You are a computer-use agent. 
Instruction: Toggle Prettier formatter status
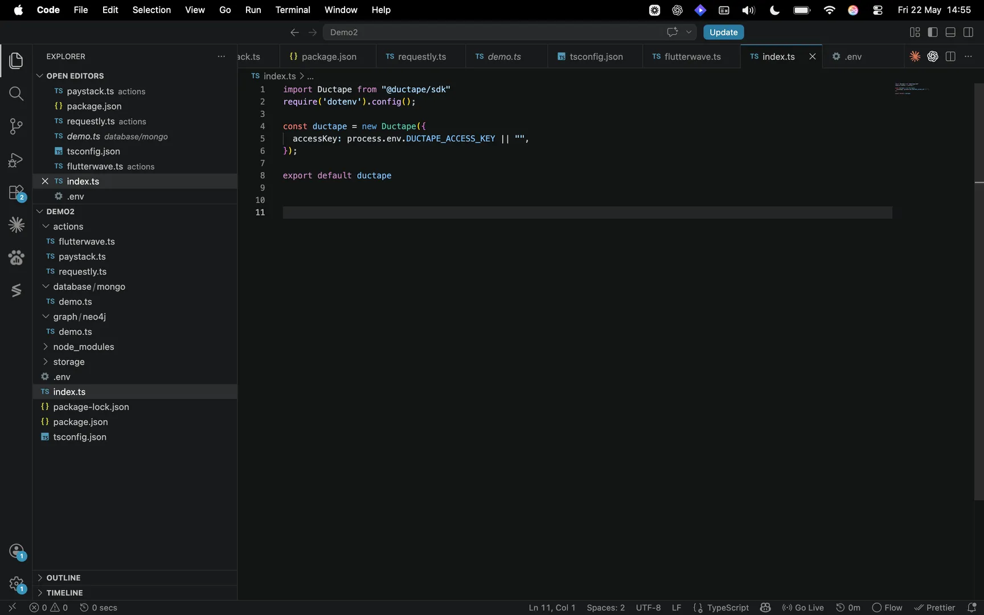(934, 608)
